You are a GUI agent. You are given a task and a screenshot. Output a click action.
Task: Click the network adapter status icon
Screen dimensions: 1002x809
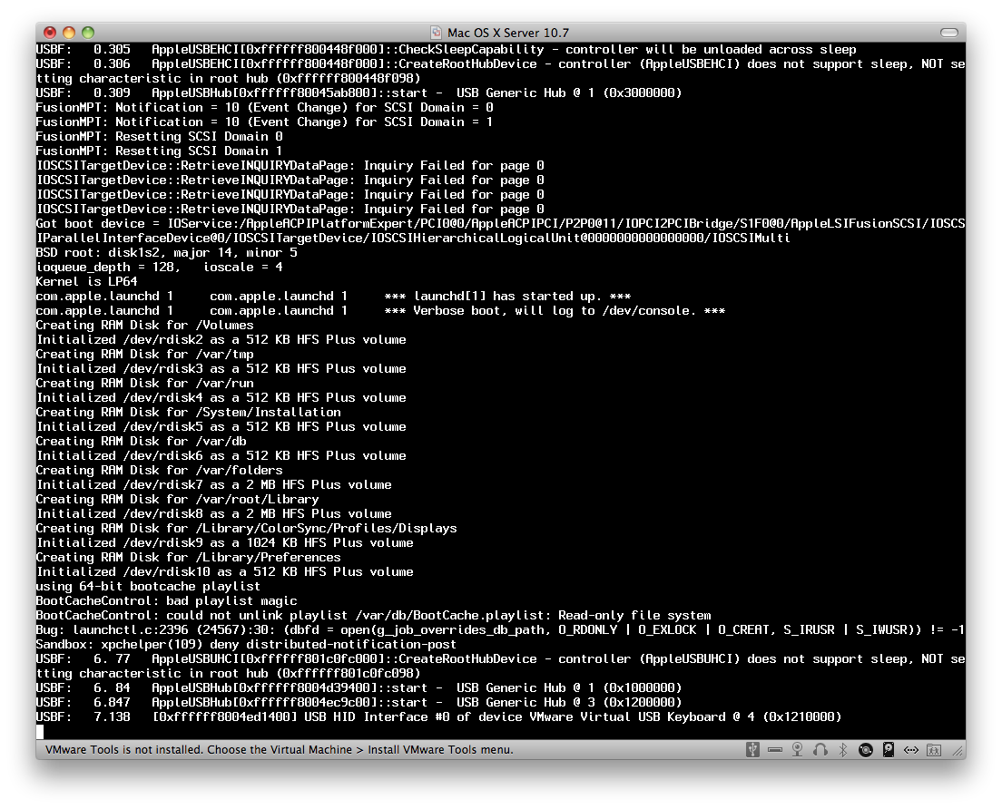click(x=911, y=750)
